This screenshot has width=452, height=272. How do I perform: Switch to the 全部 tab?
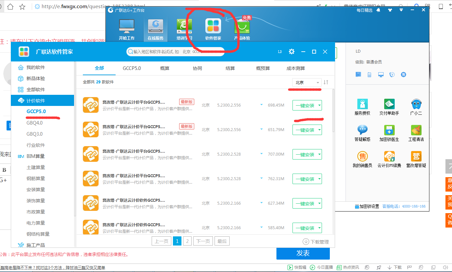tap(99, 68)
